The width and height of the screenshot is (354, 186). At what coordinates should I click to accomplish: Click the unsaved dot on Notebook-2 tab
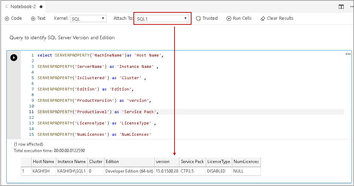[x=41, y=7]
